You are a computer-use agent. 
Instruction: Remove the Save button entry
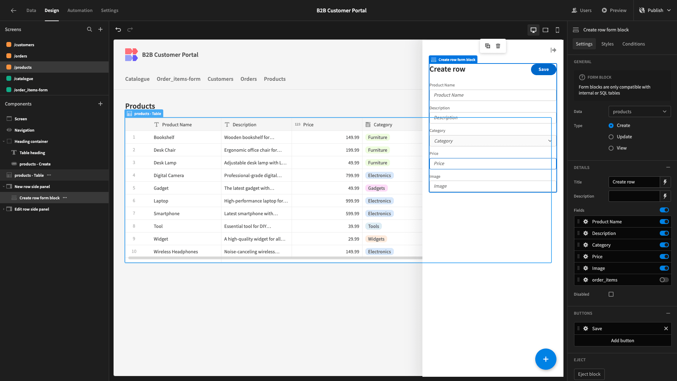click(666, 328)
